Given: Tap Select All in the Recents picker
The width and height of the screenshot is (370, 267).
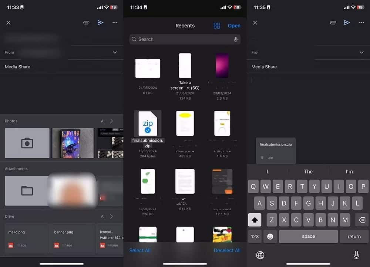Looking at the screenshot, I should (x=140, y=250).
